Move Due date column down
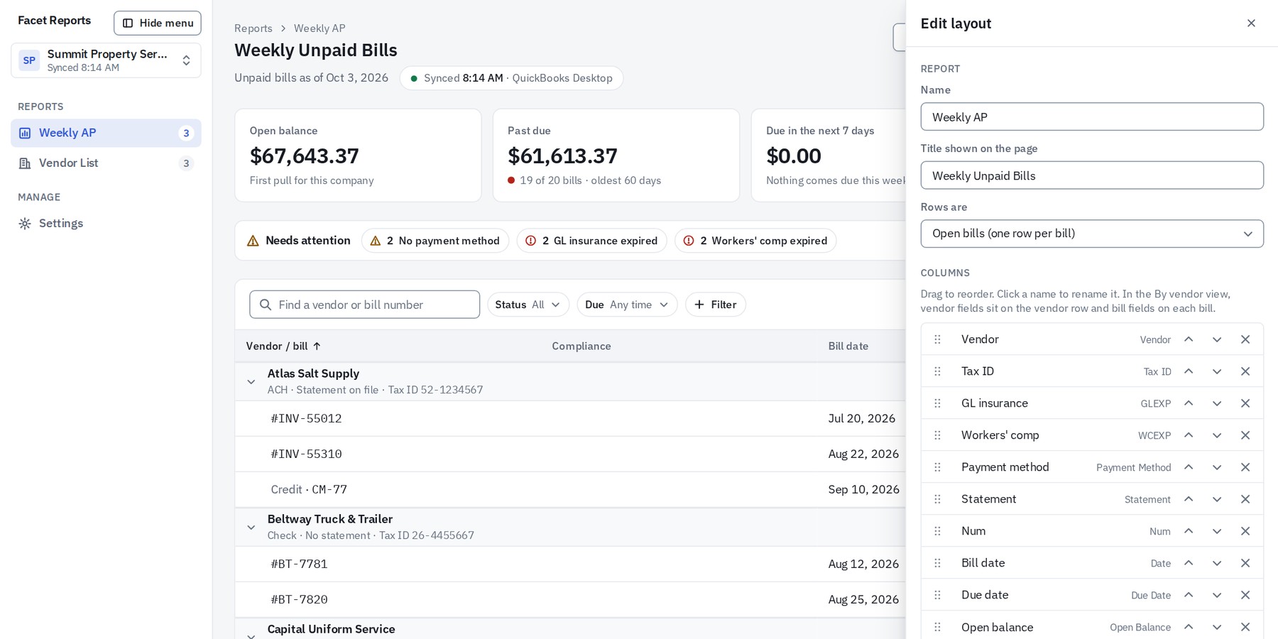Viewport: 1278px width, 639px height. (1217, 595)
